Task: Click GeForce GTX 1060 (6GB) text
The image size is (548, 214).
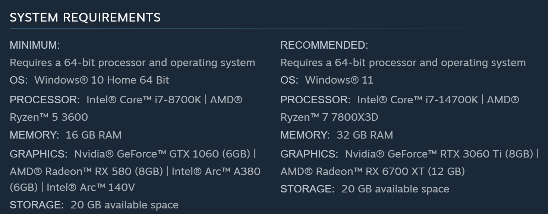Action: point(162,154)
